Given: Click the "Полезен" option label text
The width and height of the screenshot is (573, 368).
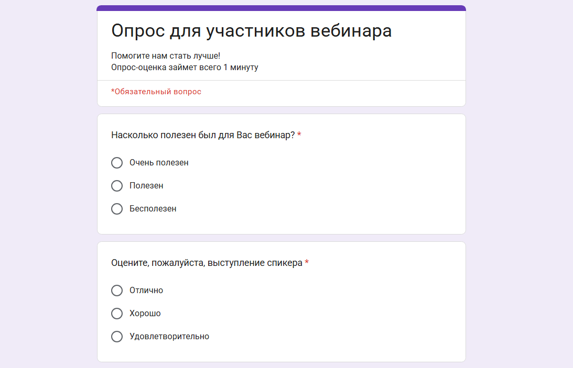Looking at the screenshot, I should (146, 186).
